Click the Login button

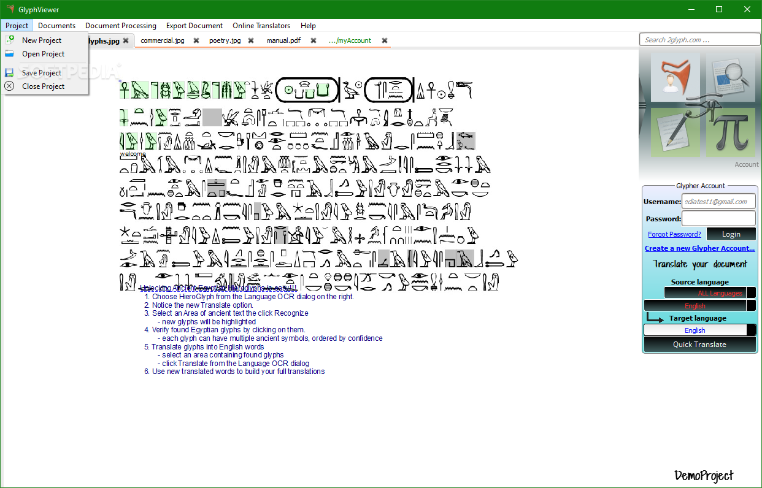[731, 234]
